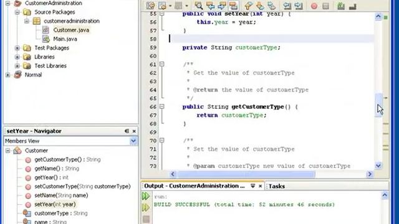Screen dimensions: 399x224
Task: Click the Shift Line Left icon
Action: click(287, 6)
